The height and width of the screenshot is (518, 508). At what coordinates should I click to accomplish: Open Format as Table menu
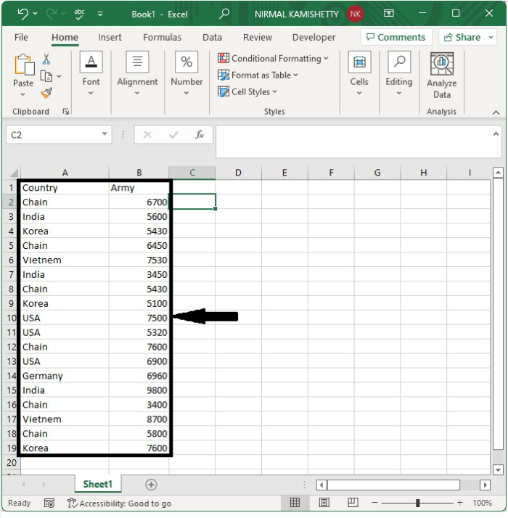coord(258,75)
